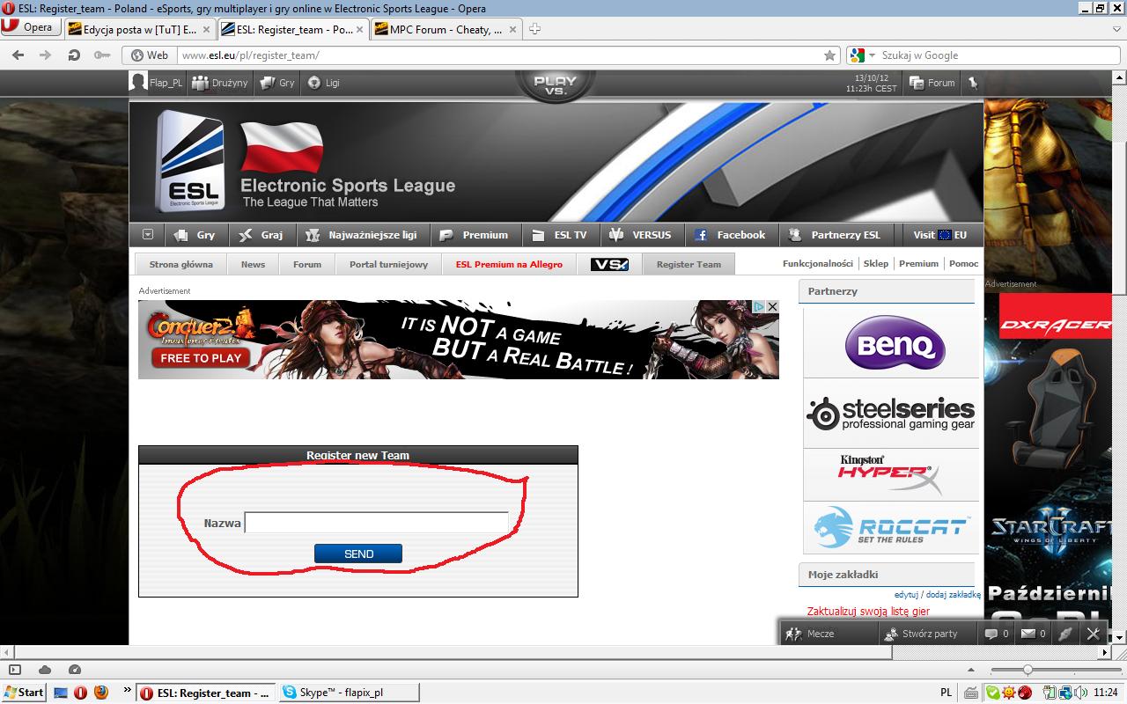
Task: Go back with the browser back arrow
Action: (18, 55)
